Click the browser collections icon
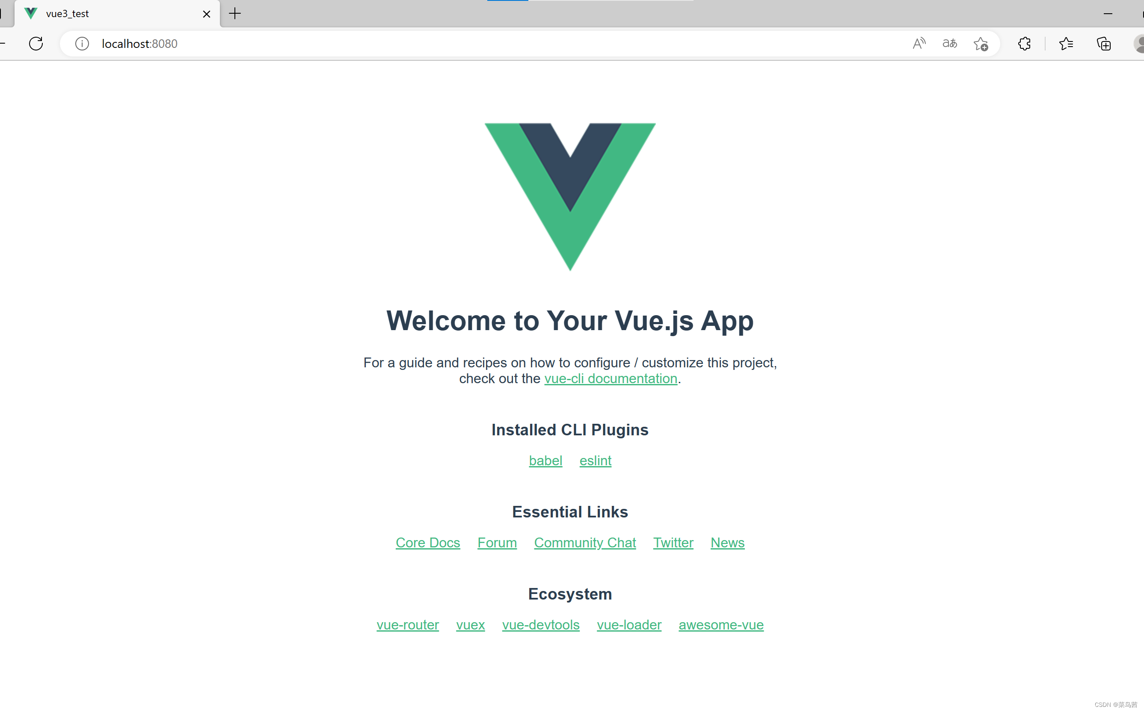1144x712 pixels. (1105, 44)
